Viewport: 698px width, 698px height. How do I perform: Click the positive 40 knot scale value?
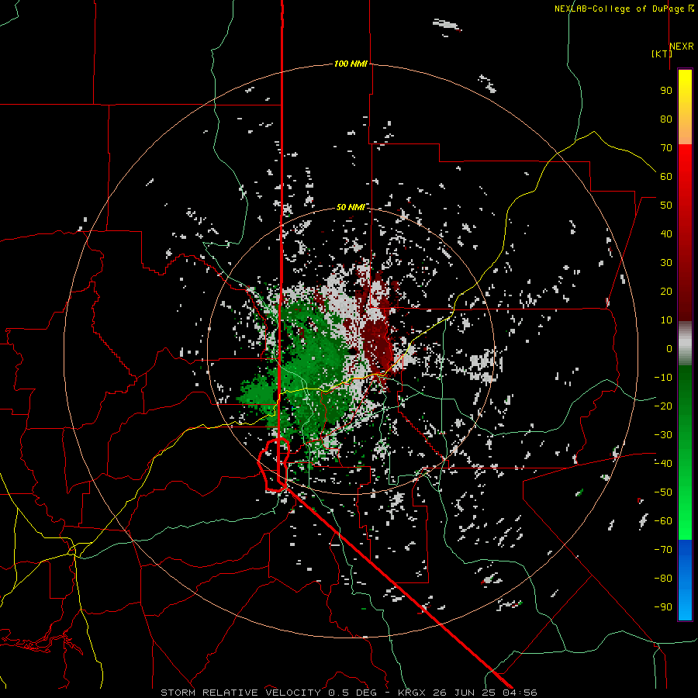[x=666, y=233]
